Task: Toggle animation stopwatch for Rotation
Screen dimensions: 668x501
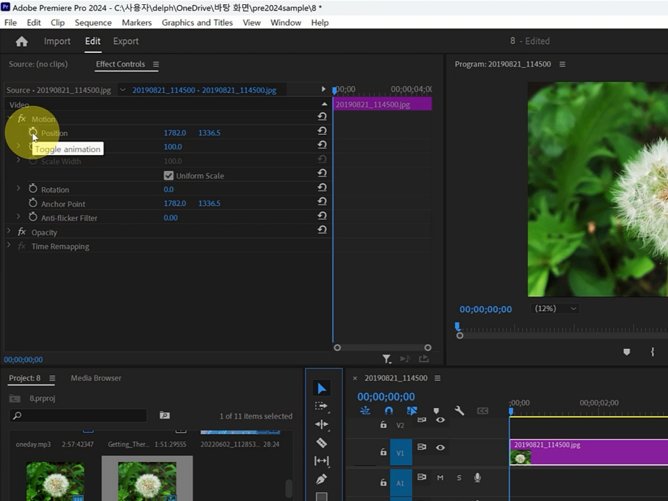Action: (x=33, y=188)
